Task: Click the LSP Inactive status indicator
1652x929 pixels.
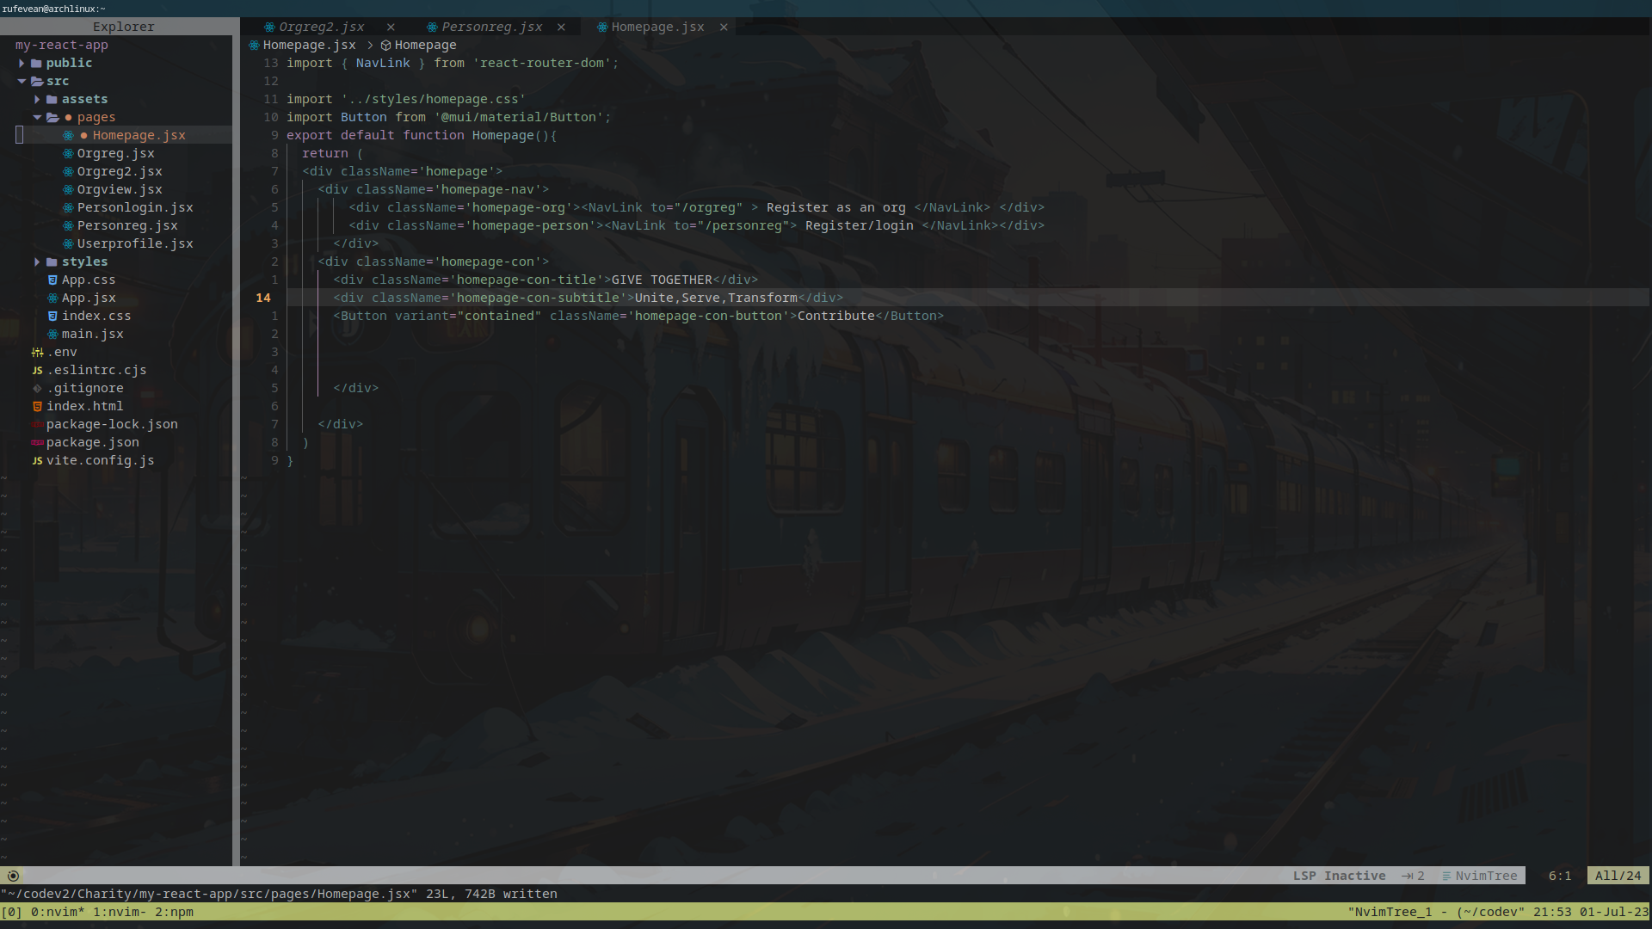Action: (x=1339, y=876)
